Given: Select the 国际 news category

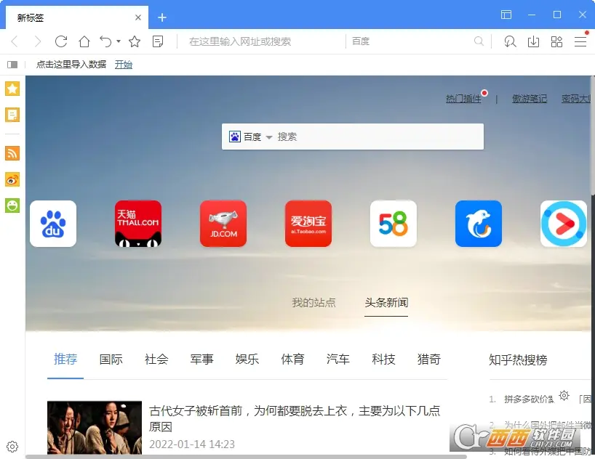Looking at the screenshot, I should [111, 359].
